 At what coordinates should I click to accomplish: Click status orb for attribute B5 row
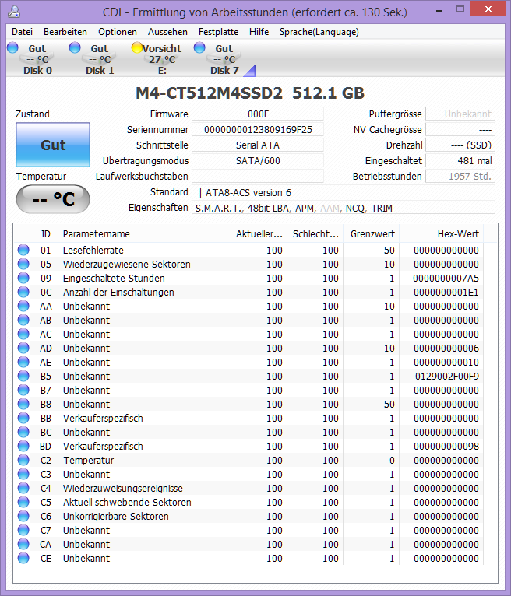tap(23, 376)
